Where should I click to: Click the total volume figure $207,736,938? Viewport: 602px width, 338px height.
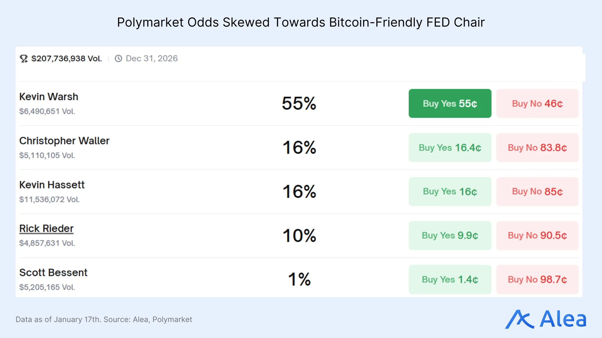pos(66,59)
